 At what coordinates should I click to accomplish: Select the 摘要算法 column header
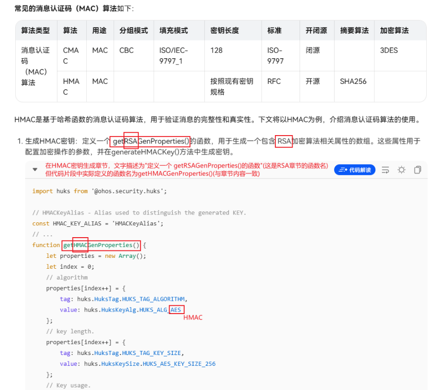[354, 31]
